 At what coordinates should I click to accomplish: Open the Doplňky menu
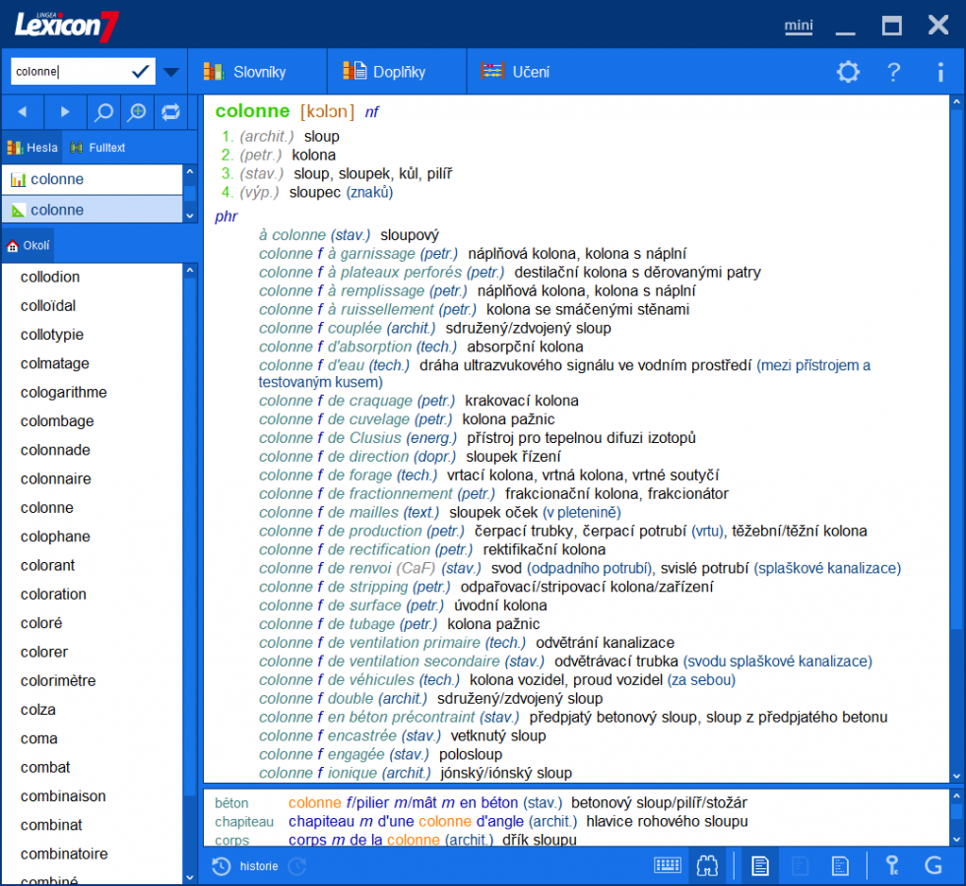pos(392,71)
